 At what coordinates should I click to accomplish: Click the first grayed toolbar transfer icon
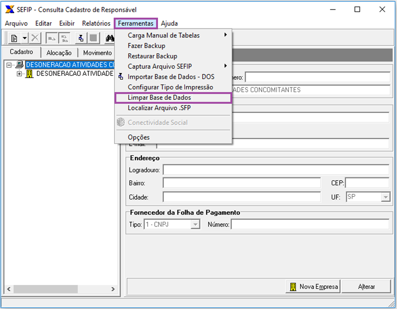(52, 38)
